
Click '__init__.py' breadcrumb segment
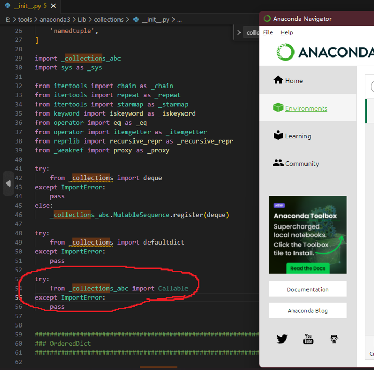[155, 20]
